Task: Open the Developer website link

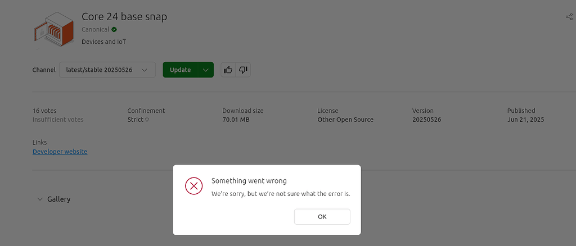Action: 60,152
